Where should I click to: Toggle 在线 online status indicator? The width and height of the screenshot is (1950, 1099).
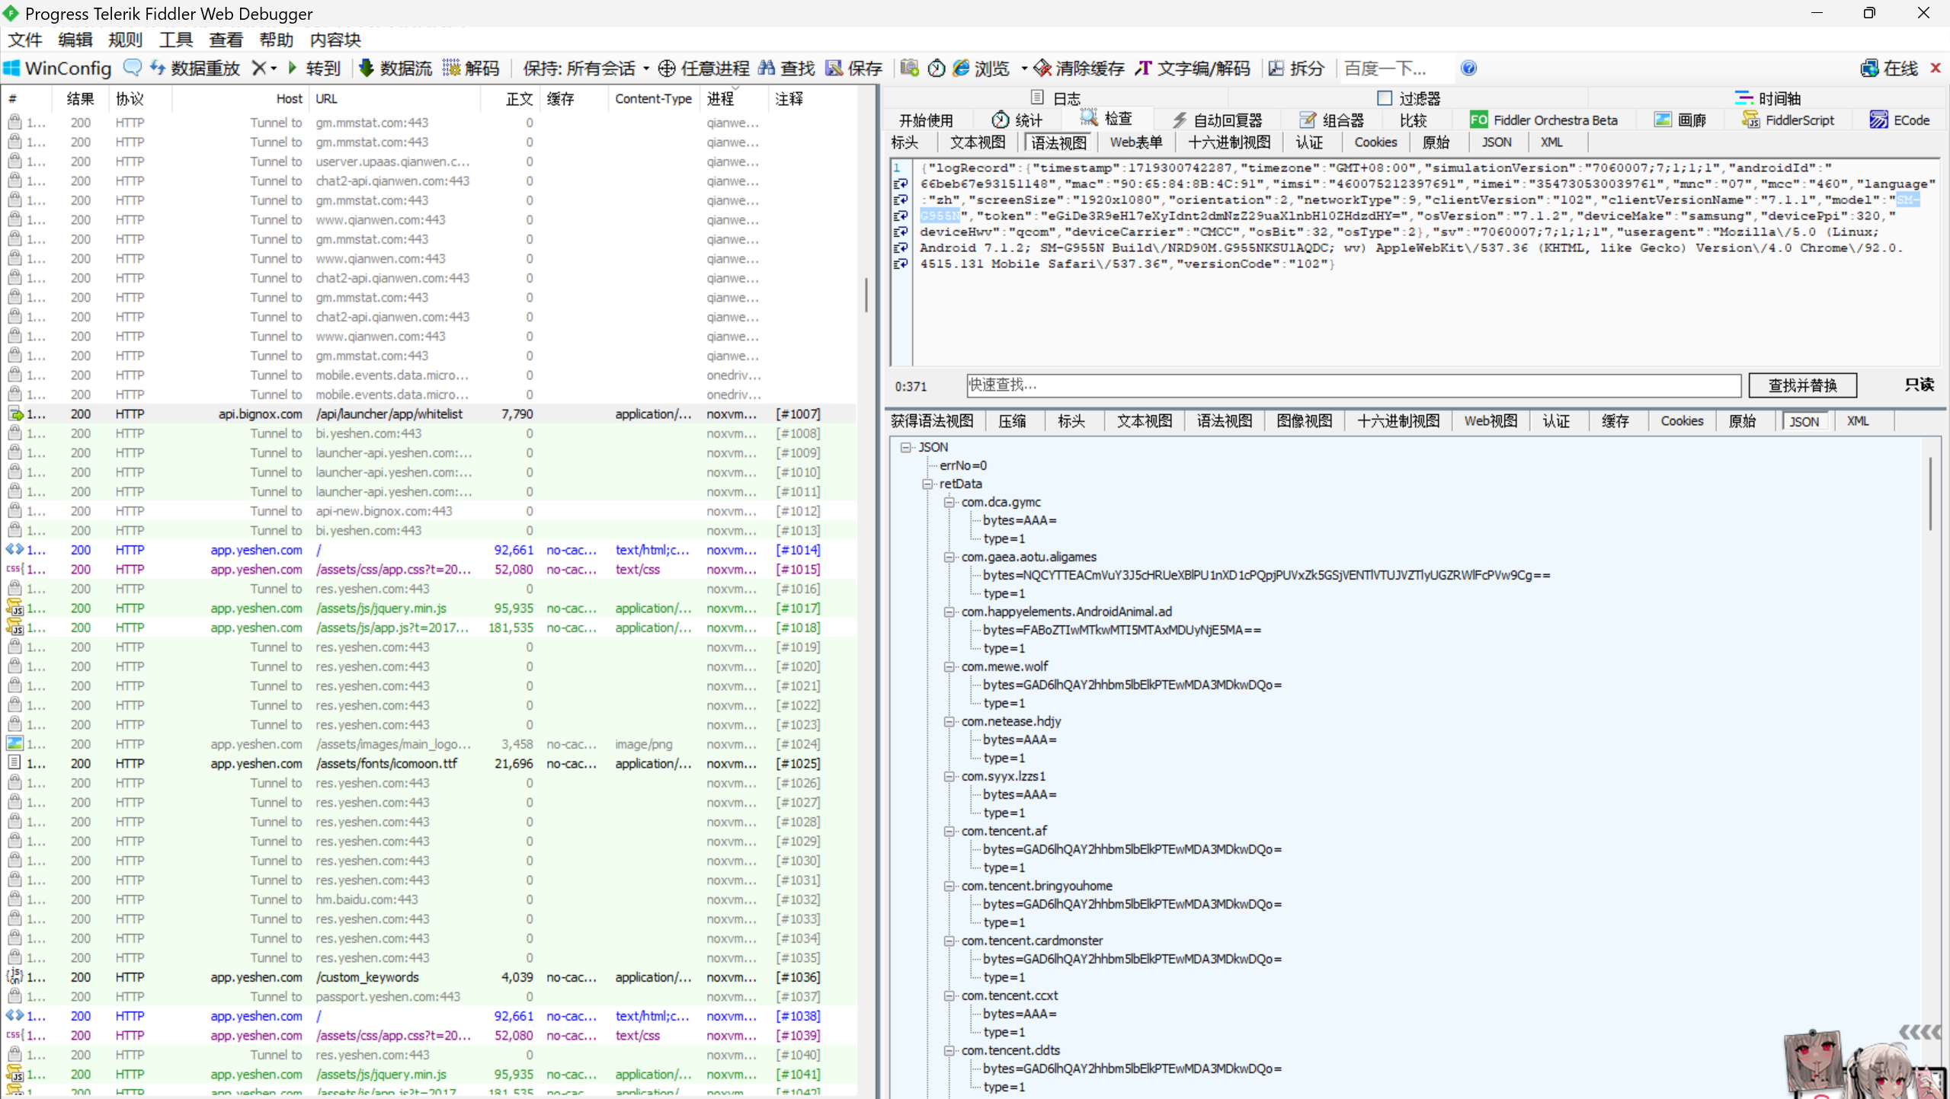point(1889,69)
